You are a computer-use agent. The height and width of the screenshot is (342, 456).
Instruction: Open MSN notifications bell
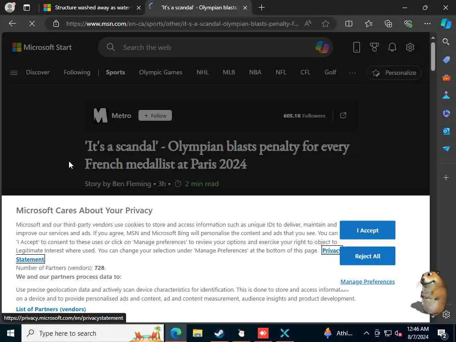(392, 47)
